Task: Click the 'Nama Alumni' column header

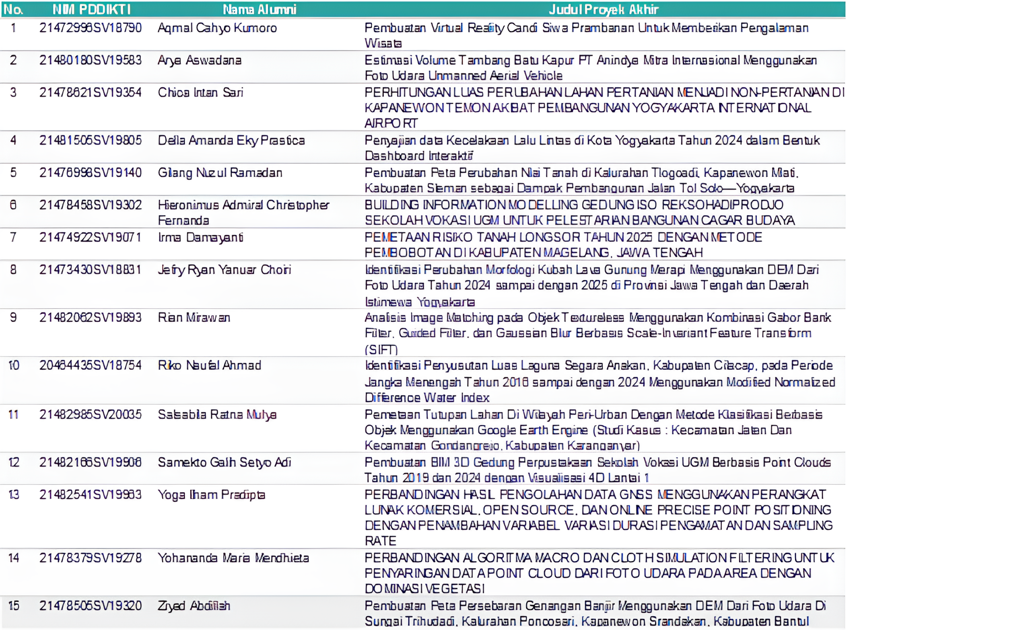Action: pos(259,9)
